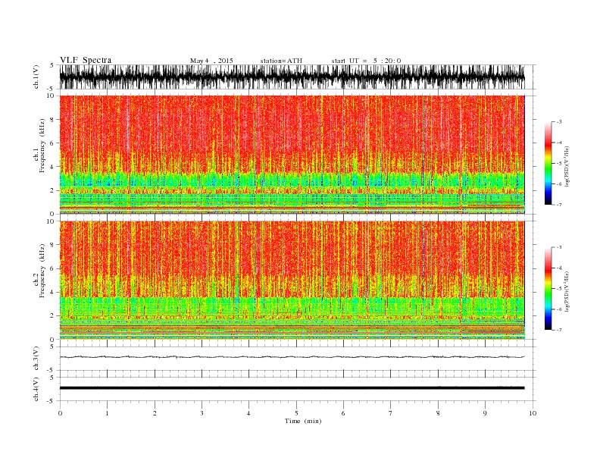Screen dimensions: 600x464
Task: Select the 'ch.1 Frequency (kHz)' axis label
Action: (x=39, y=146)
